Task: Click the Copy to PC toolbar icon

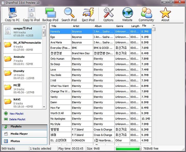Action: point(12,13)
